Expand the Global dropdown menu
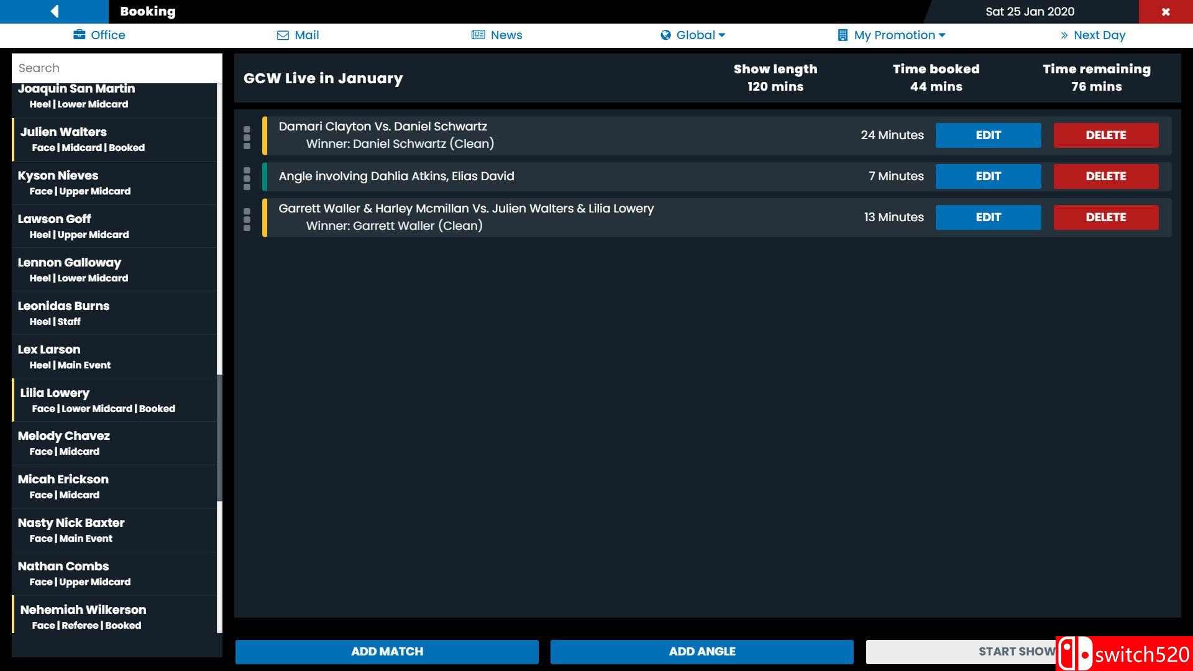Screen dimensions: 1193x671 point(721,35)
